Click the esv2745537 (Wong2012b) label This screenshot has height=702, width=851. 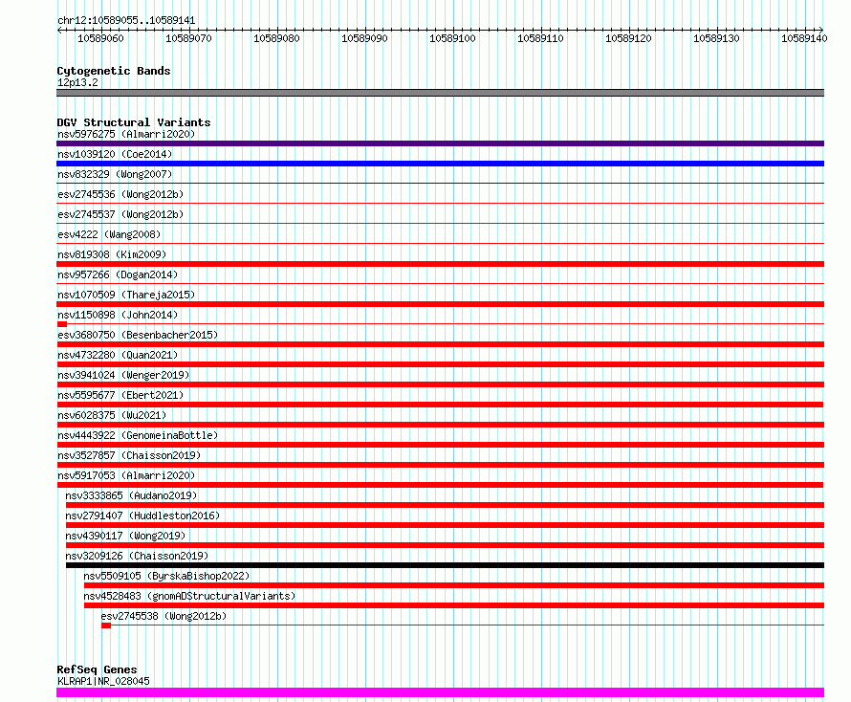click(120, 214)
